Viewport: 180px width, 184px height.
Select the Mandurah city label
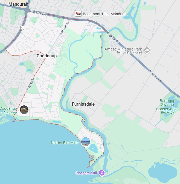click(x=18, y=4)
